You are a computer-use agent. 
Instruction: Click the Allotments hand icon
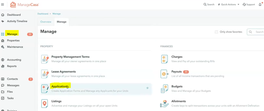click(x=165, y=103)
